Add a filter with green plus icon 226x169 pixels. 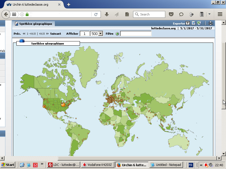117,34
